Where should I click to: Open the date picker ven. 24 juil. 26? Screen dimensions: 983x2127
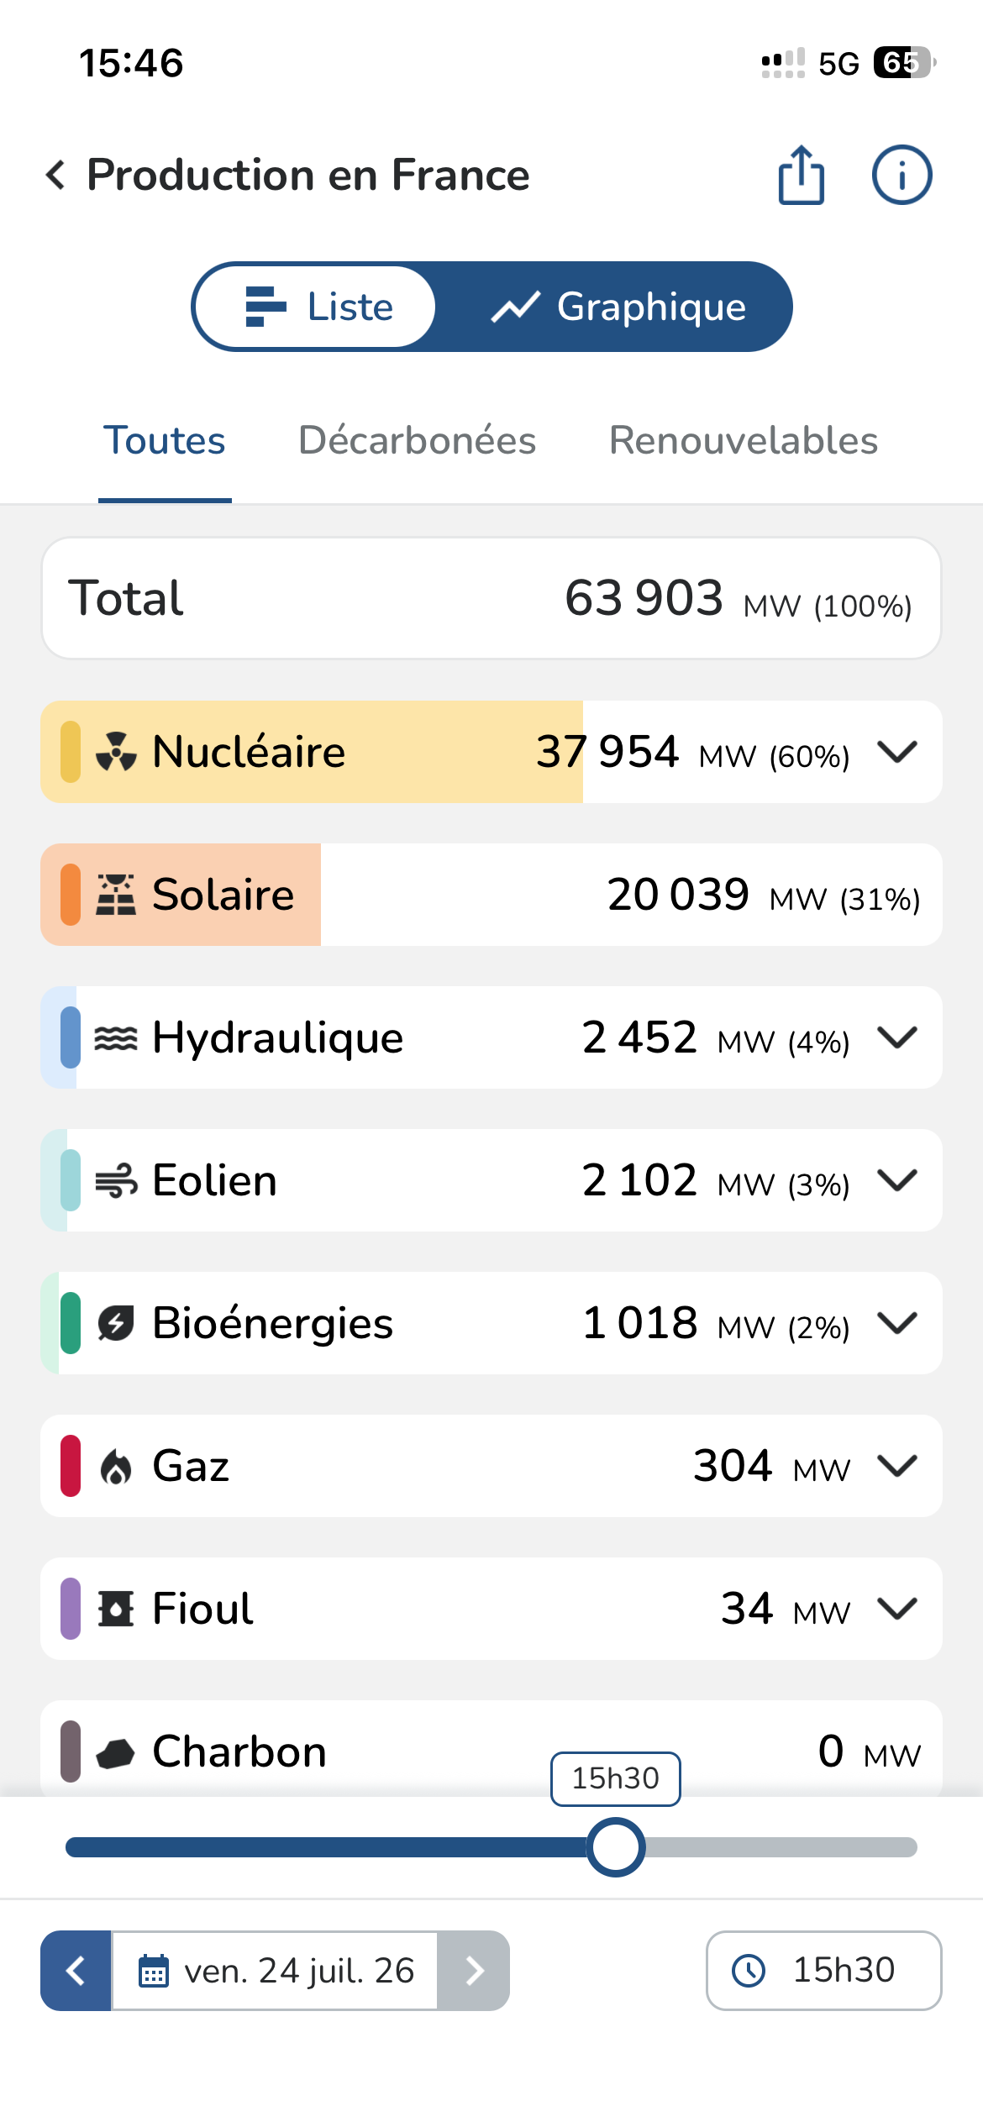[275, 1971]
